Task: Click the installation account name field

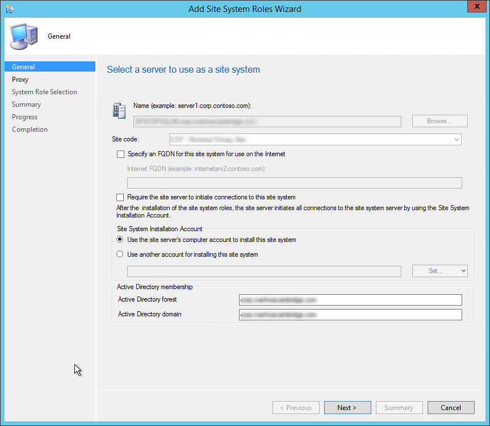Action: 264,272
